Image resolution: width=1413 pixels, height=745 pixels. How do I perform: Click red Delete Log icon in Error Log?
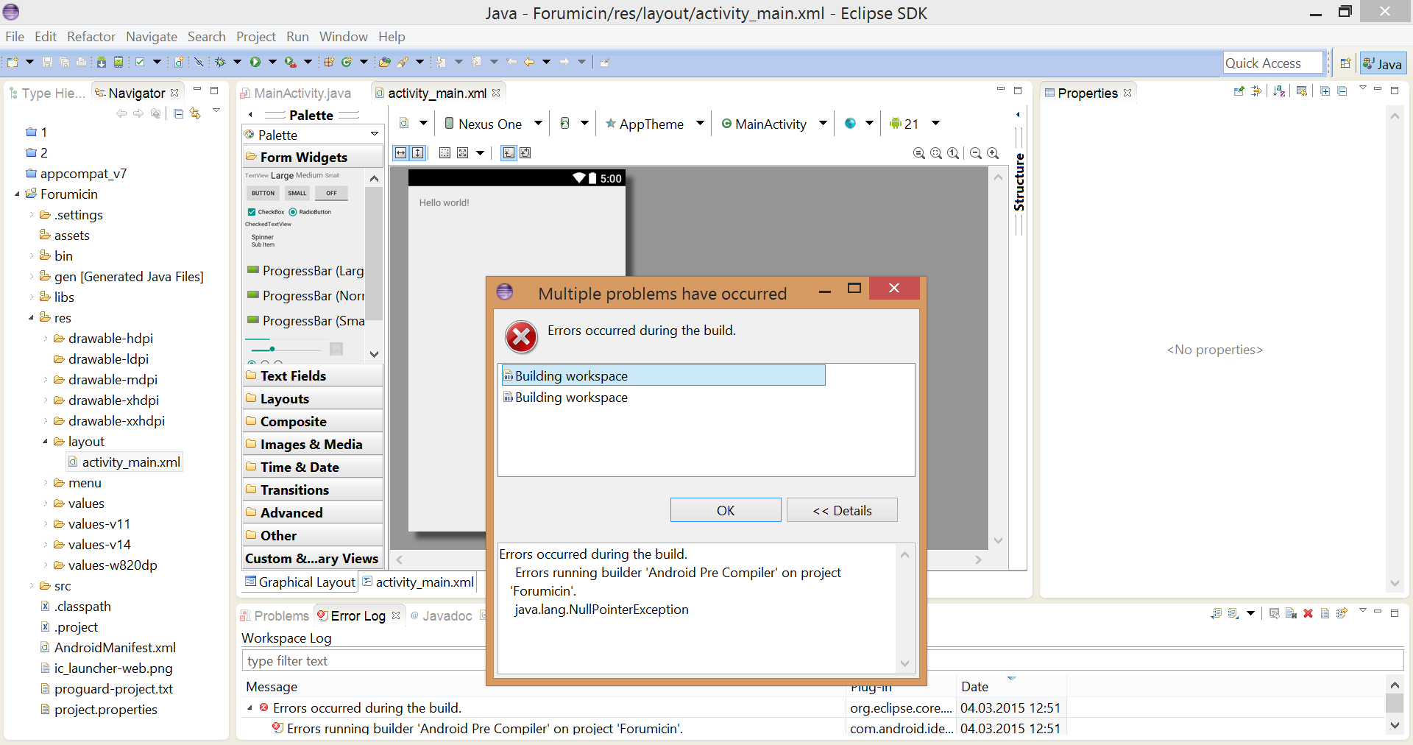tap(1308, 613)
